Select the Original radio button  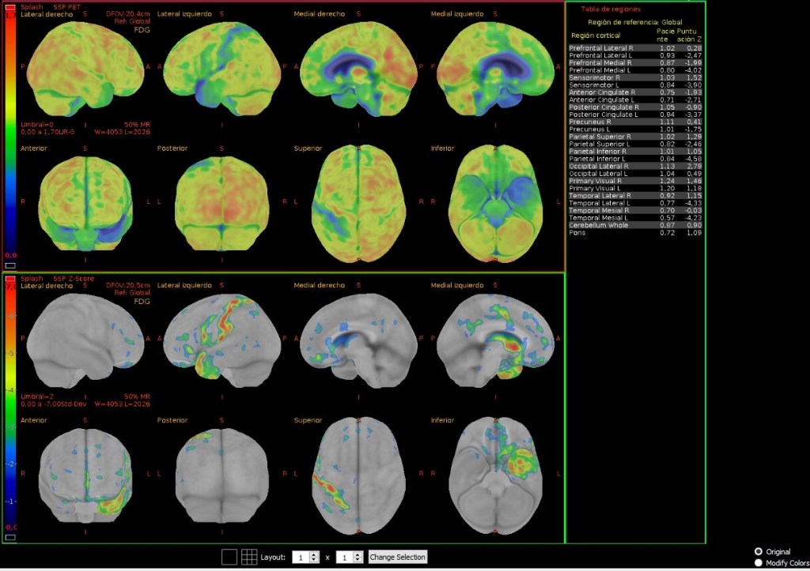759,551
